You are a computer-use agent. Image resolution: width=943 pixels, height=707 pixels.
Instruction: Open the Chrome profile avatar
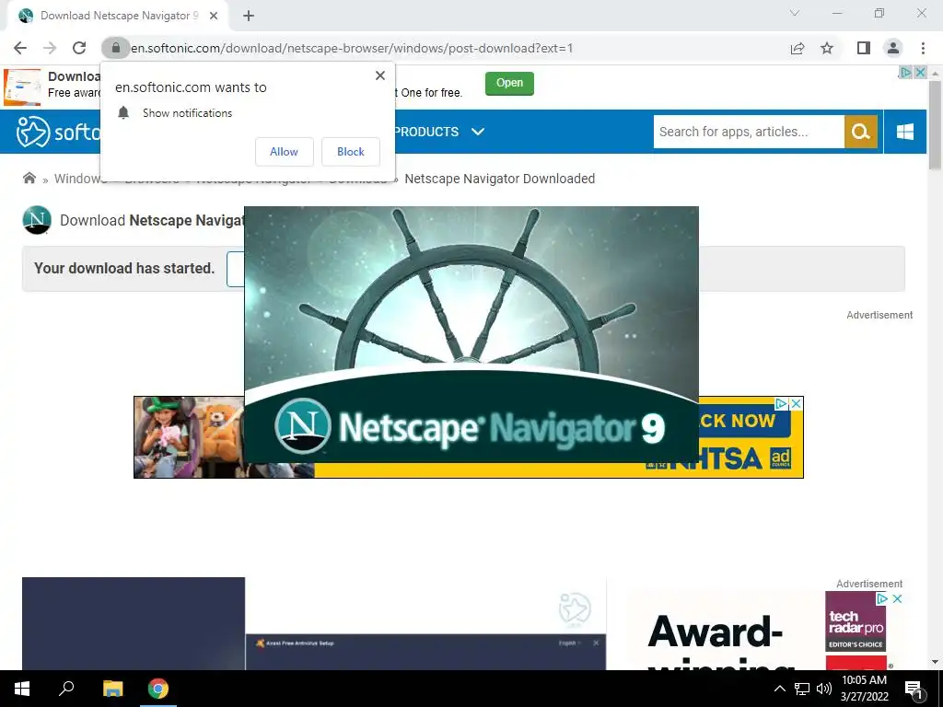pyautogui.click(x=893, y=48)
